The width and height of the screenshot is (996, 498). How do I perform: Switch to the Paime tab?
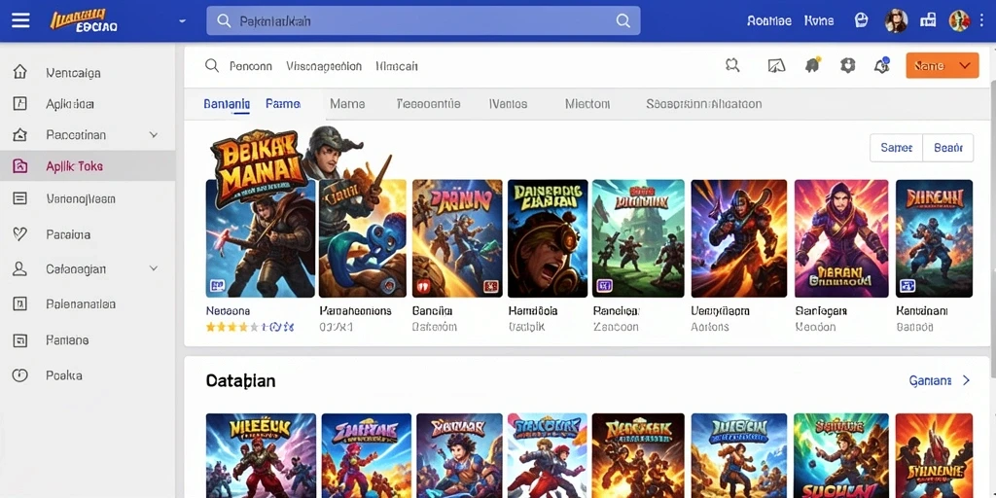pyautogui.click(x=283, y=103)
